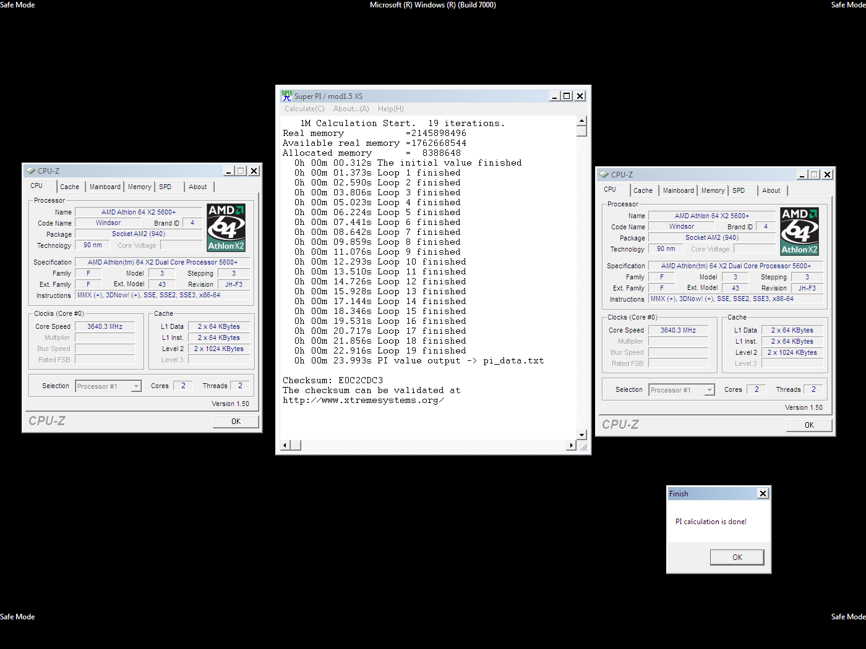866x649 pixels.
Task: Switch to Memory tab in left CPU-Z
Action: pos(139,187)
